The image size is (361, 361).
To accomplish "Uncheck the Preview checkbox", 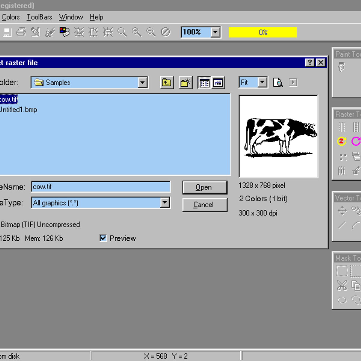I will point(103,238).
